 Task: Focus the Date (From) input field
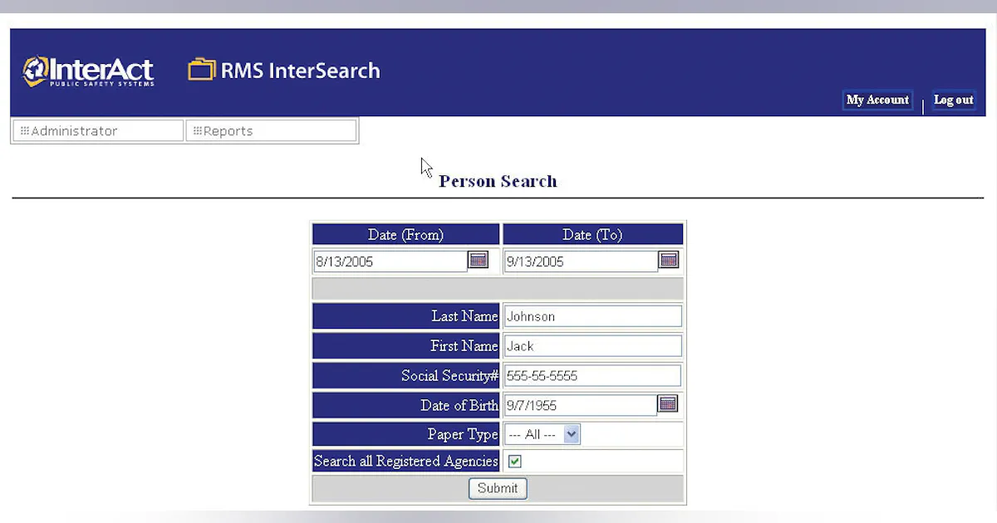pos(390,261)
